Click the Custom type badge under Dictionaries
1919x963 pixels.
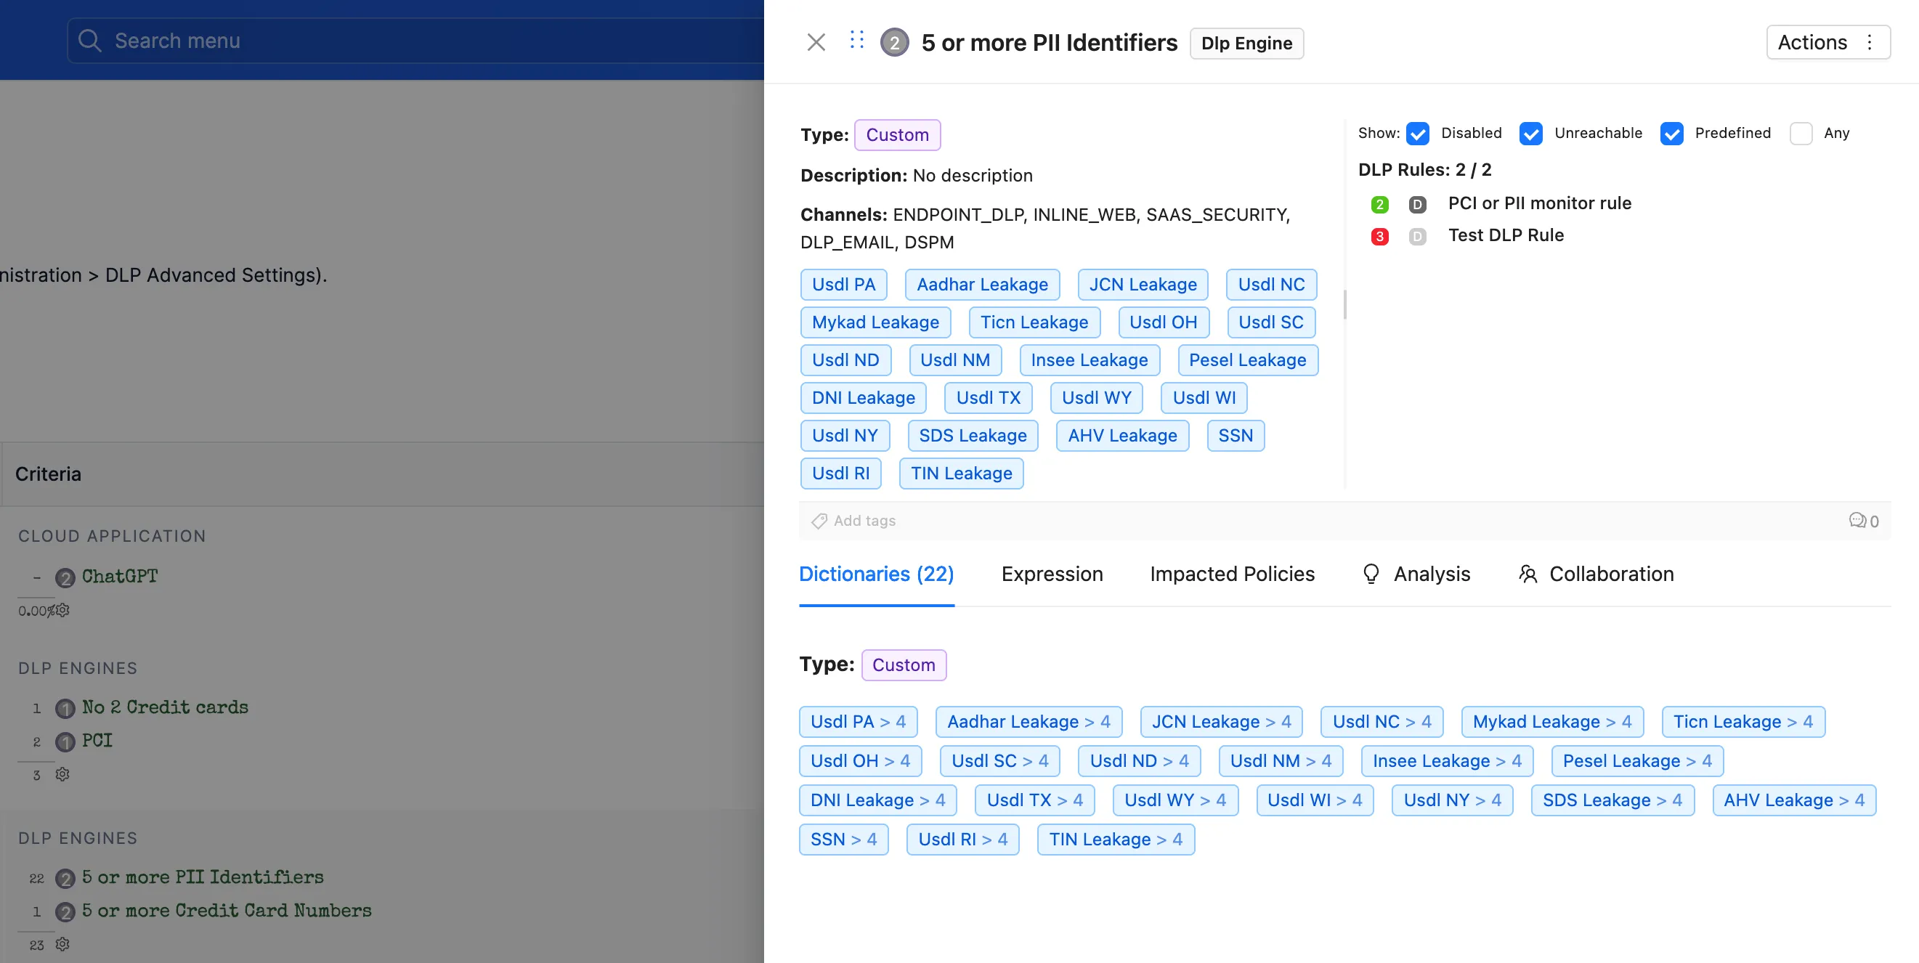[x=904, y=665]
